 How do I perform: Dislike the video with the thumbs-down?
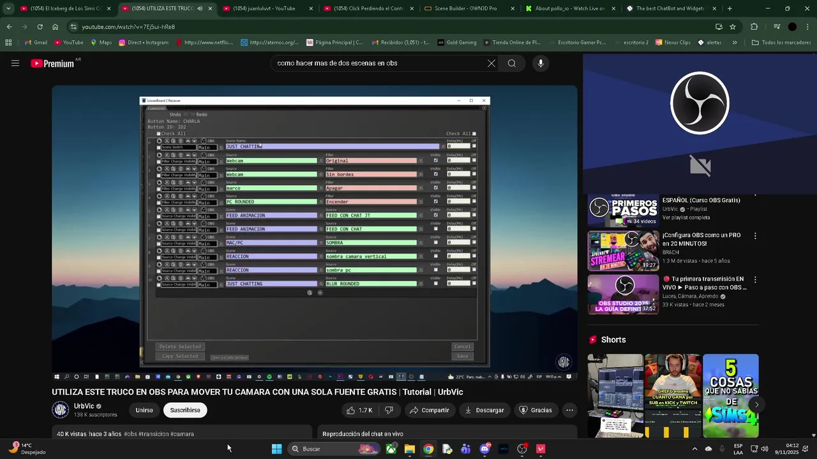point(389,410)
